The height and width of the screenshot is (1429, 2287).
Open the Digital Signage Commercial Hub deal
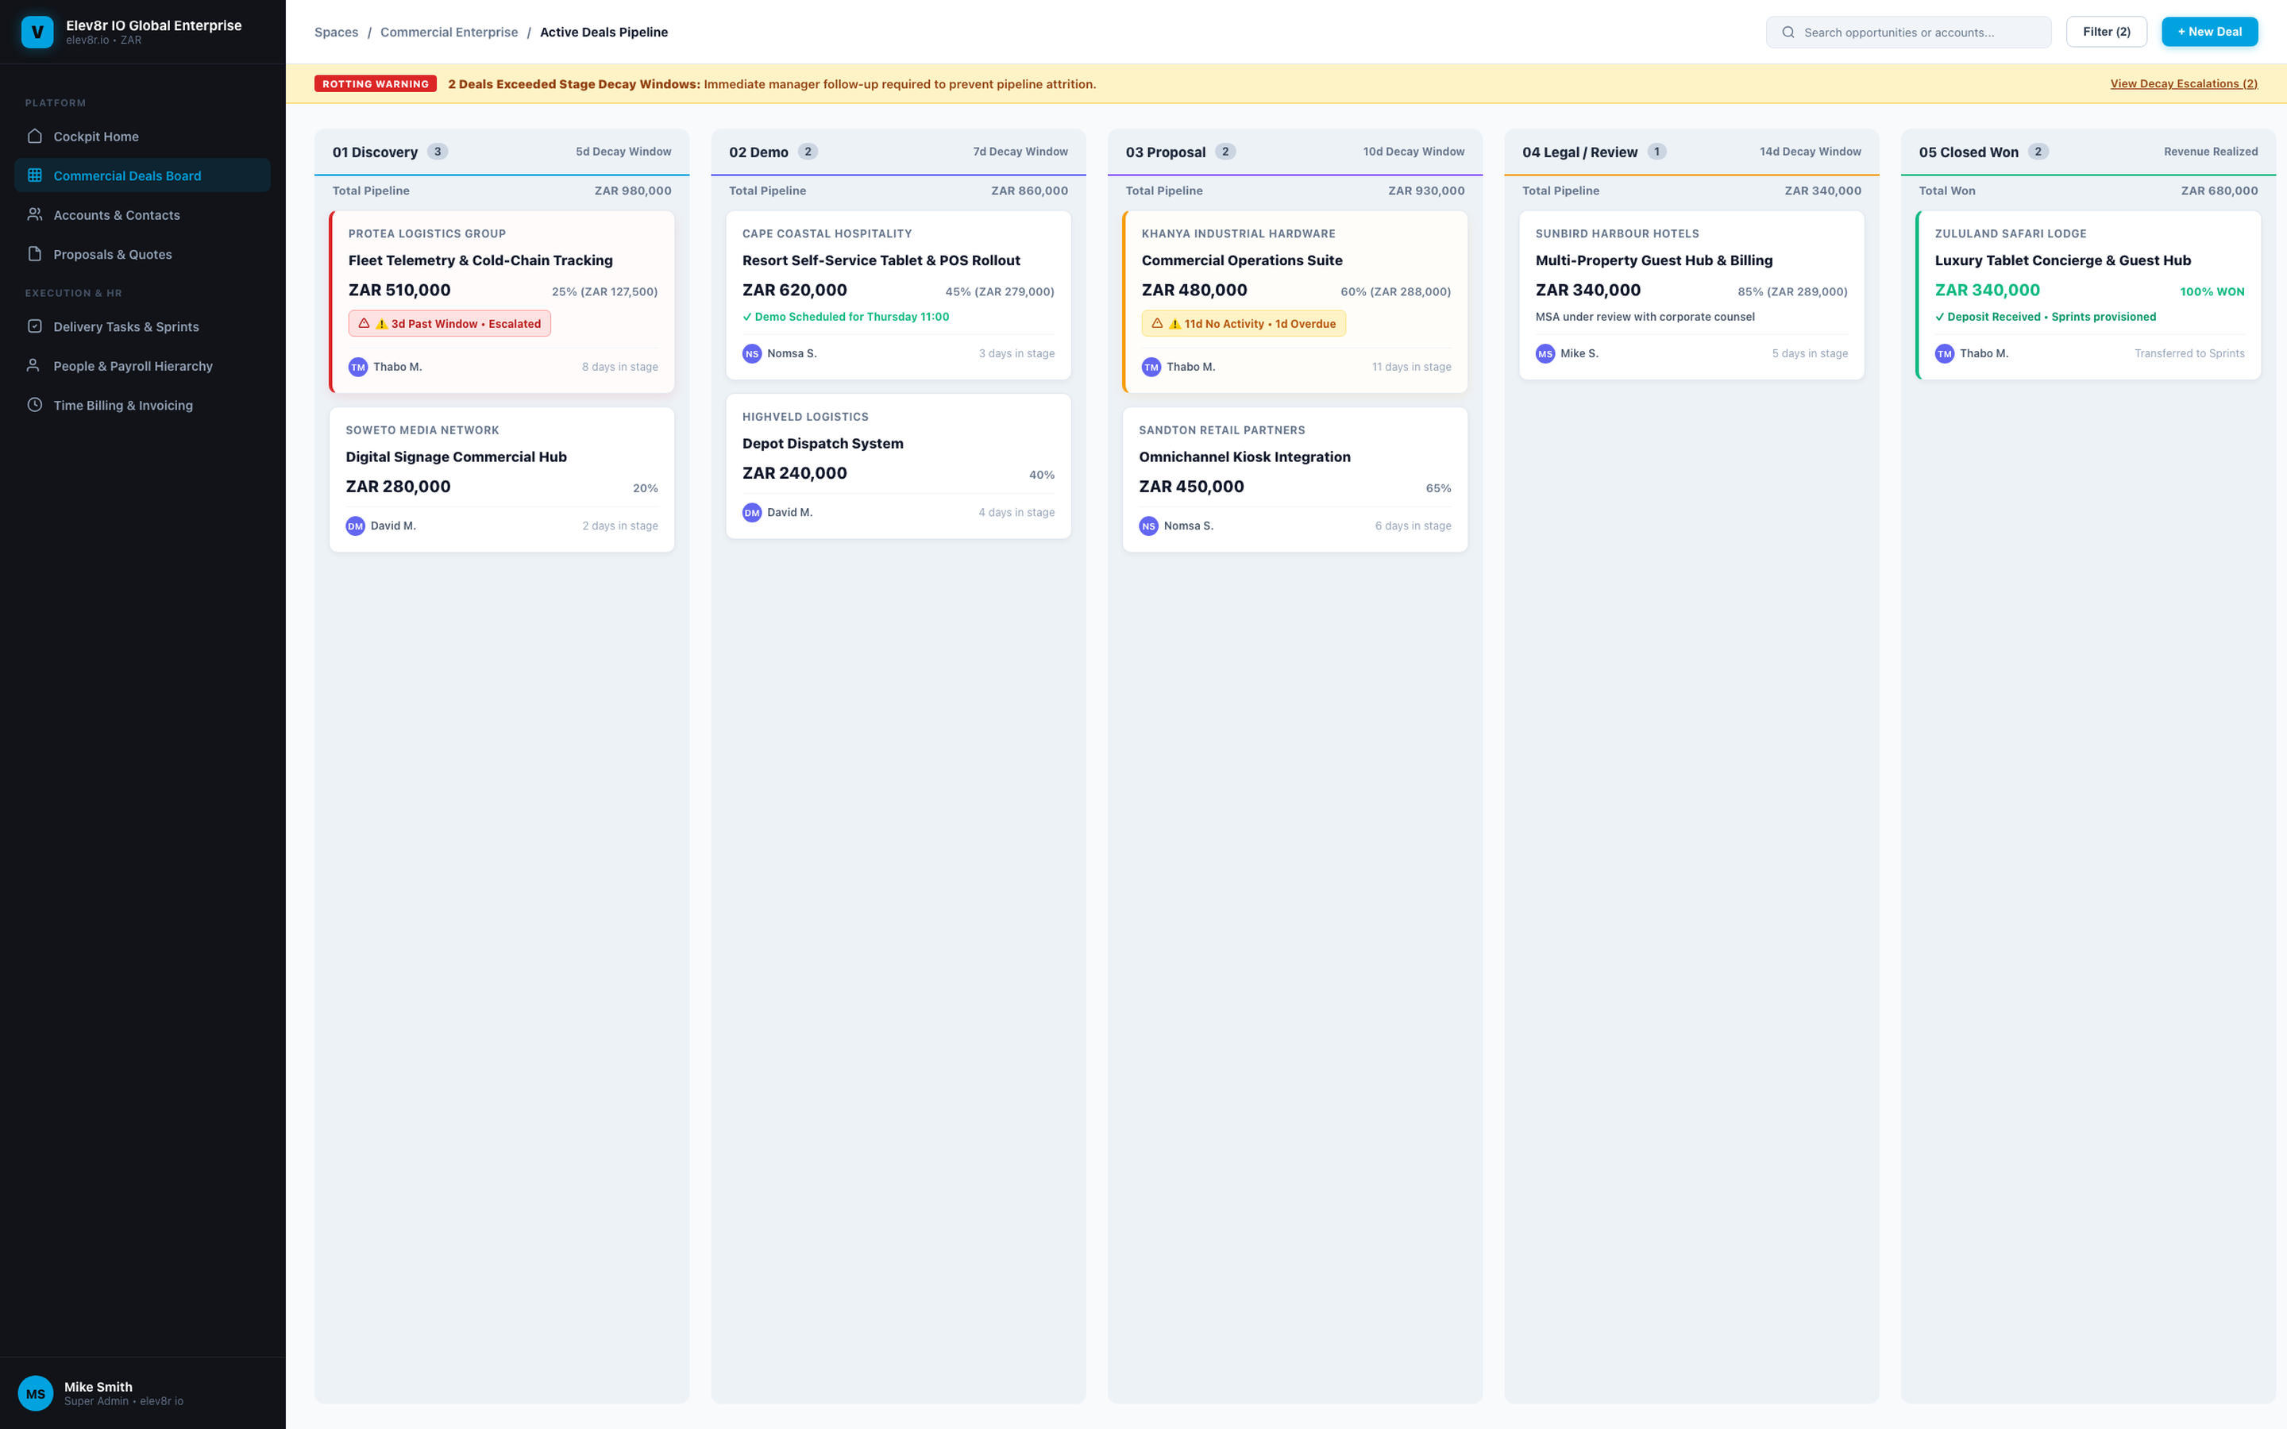click(456, 456)
